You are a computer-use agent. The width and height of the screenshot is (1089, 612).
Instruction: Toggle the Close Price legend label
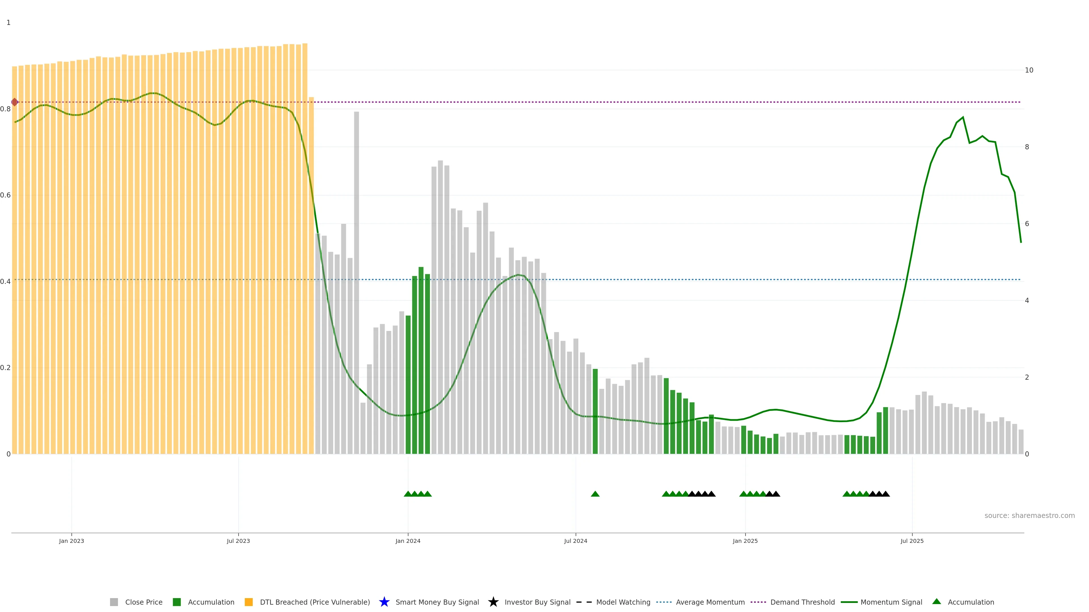pyautogui.click(x=144, y=602)
